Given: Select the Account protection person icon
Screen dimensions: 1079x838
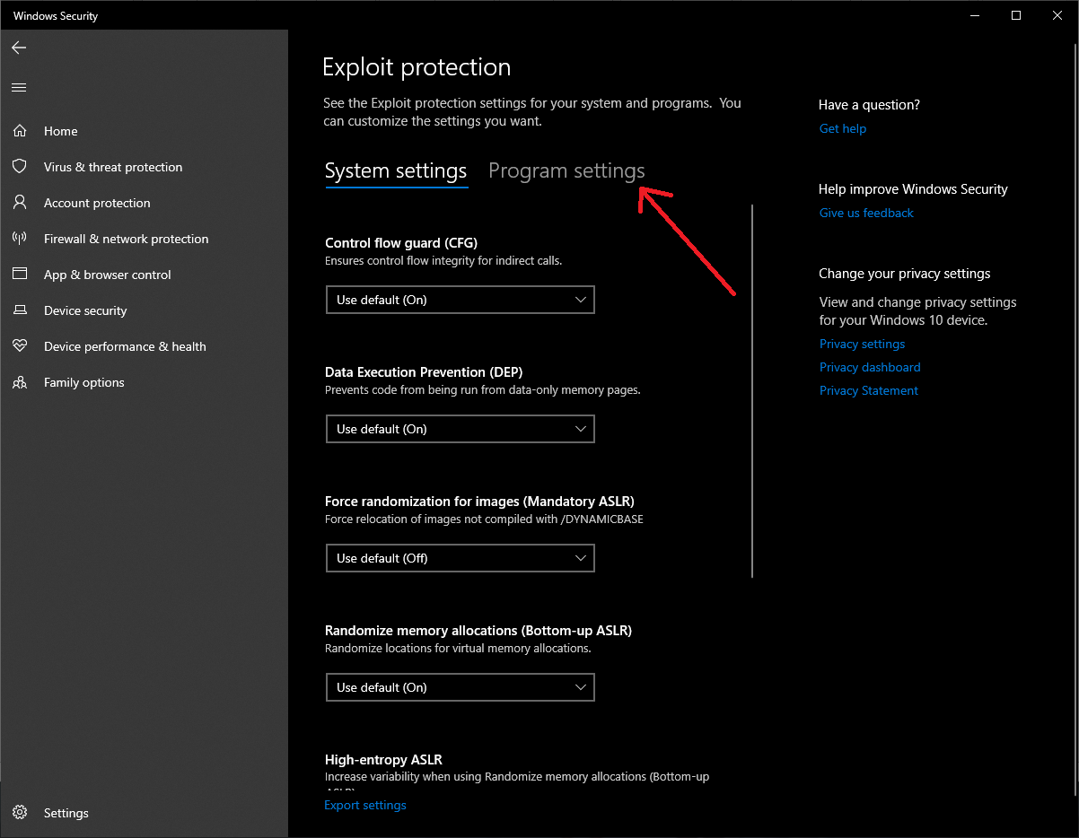Looking at the screenshot, I should (19, 203).
